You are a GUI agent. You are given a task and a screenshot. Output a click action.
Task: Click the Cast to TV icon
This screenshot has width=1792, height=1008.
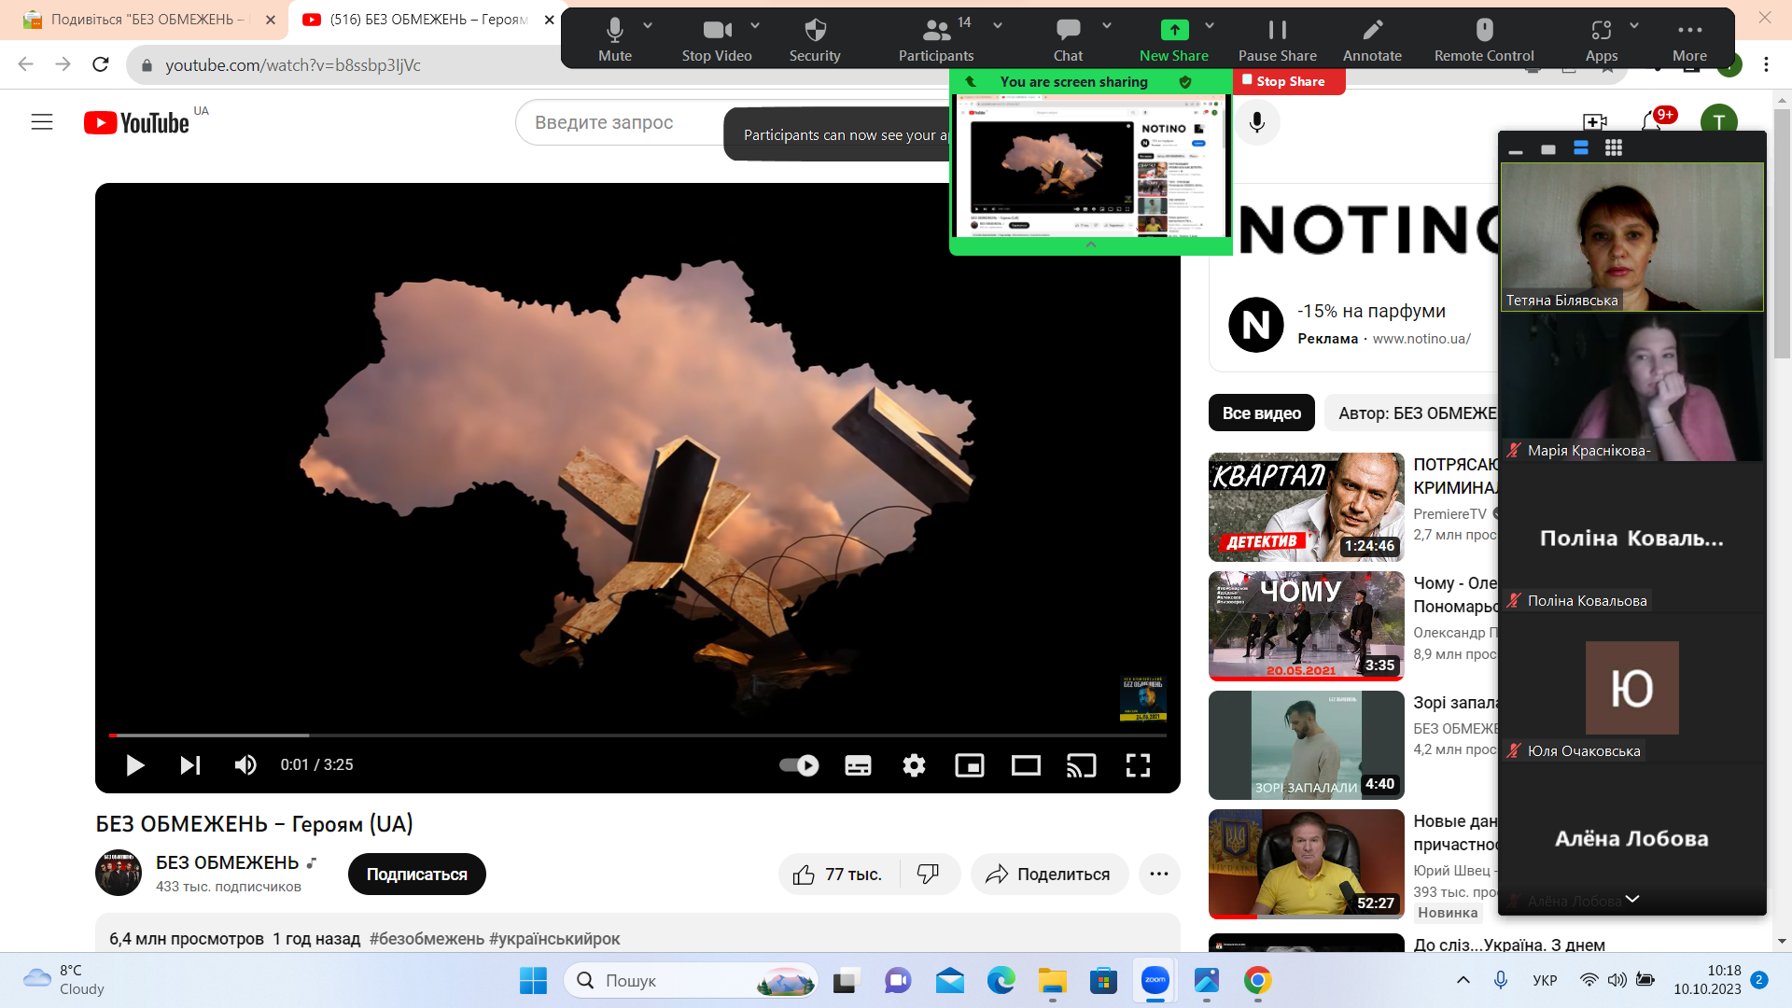(1081, 765)
